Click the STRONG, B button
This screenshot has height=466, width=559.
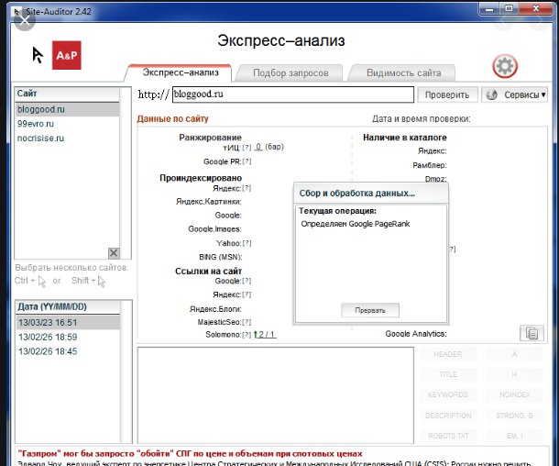click(514, 416)
